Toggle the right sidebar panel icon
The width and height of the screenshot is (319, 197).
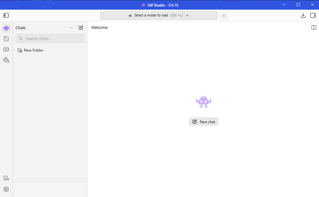[313, 16]
